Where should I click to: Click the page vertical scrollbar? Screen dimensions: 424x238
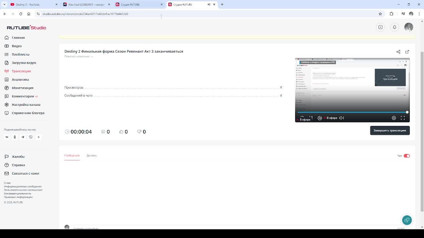click(422, 132)
